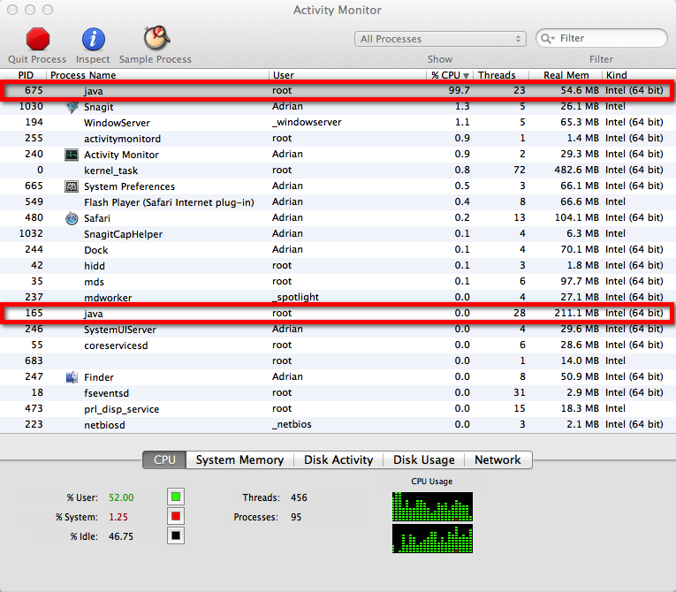The image size is (676, 592).
Task: Click the magnifier icon in Filter field
Action: (547, 38)
